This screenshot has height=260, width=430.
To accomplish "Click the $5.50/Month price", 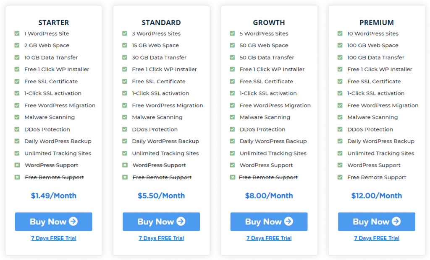I will tap(161, 196).
